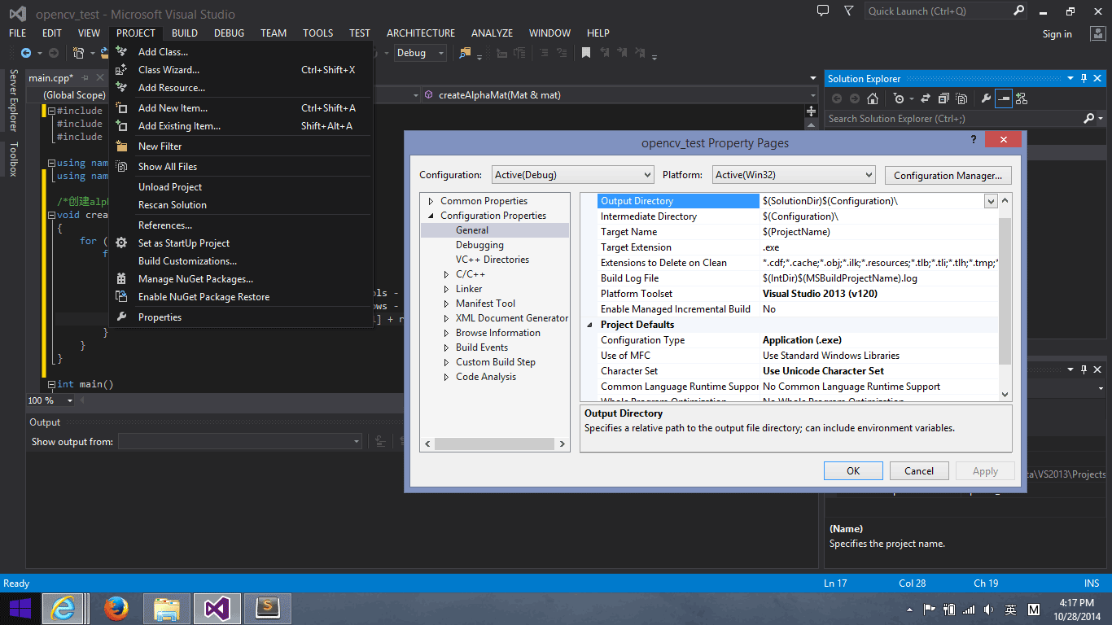This screenshot has height=625, width=1112.
Task: Open the DEBUG menu
Action: [229, 33]
